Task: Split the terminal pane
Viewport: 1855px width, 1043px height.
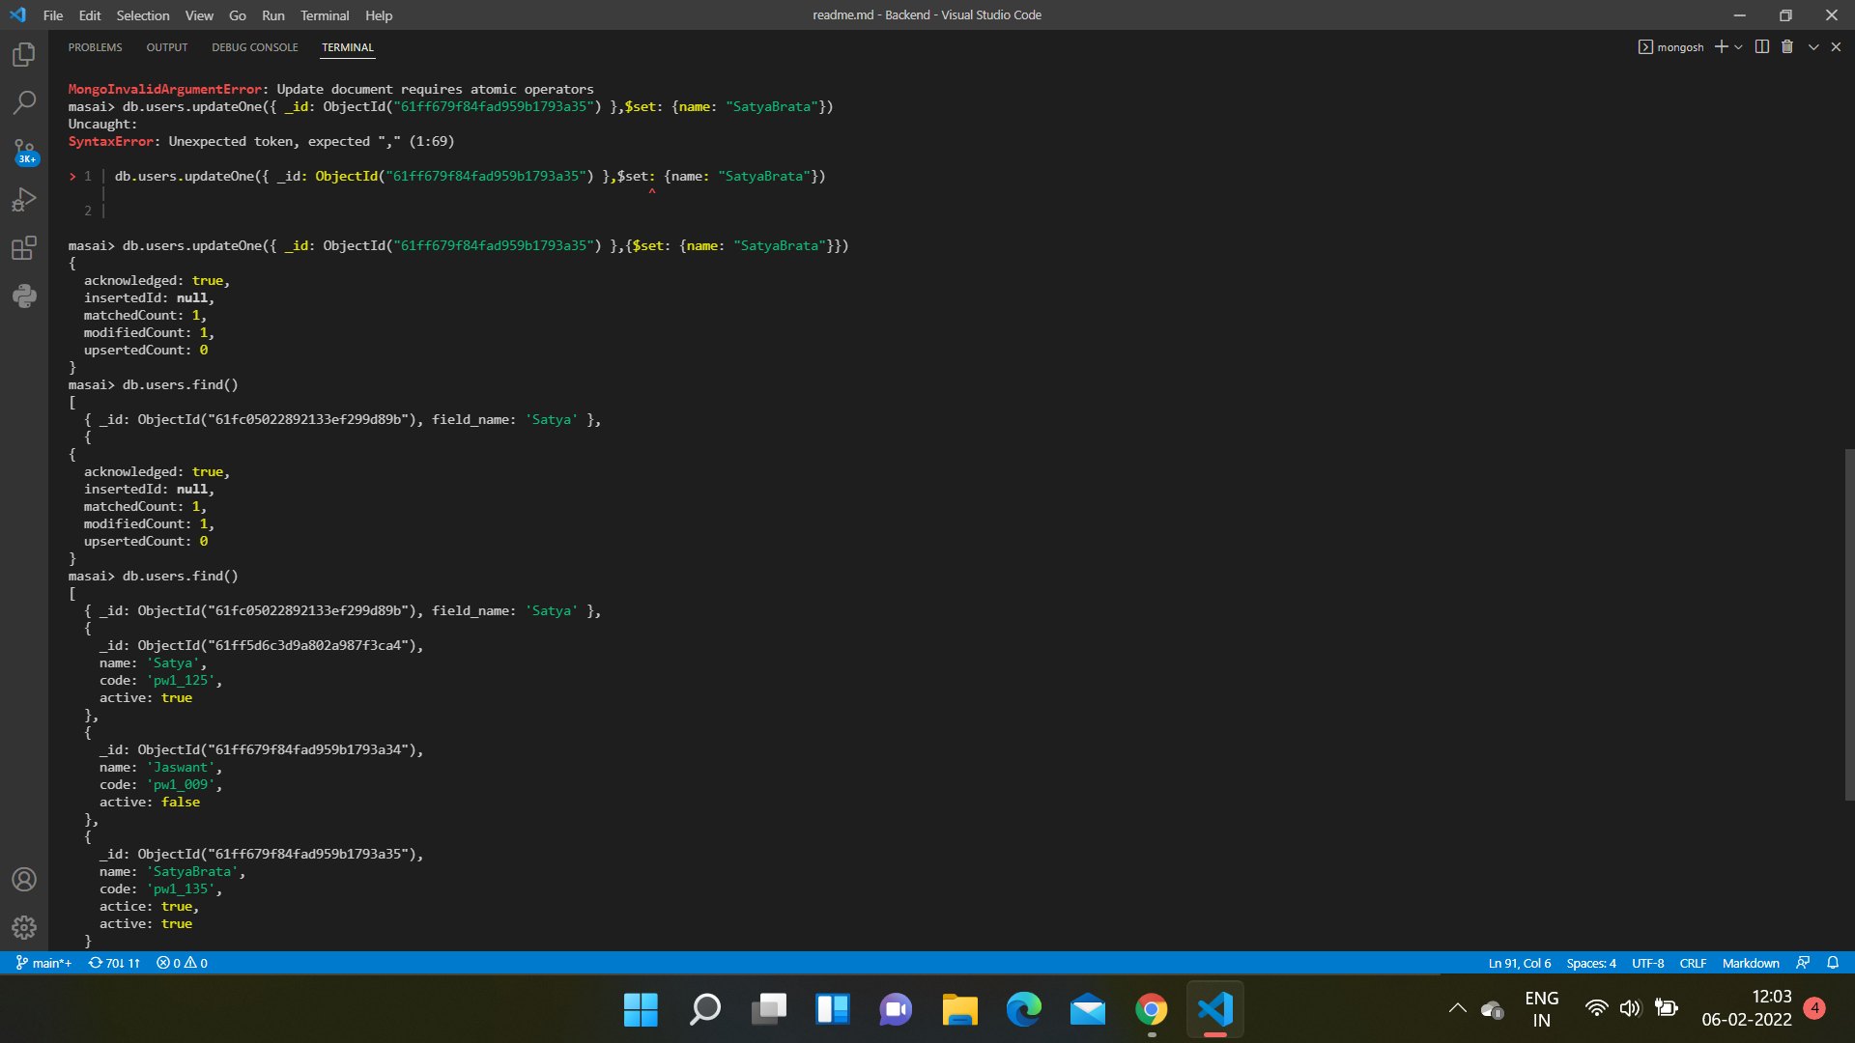Action: 1761,46
